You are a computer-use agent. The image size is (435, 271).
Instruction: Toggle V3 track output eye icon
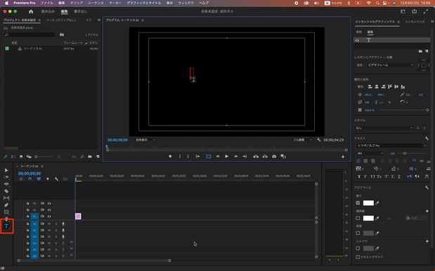coord(49,204)
